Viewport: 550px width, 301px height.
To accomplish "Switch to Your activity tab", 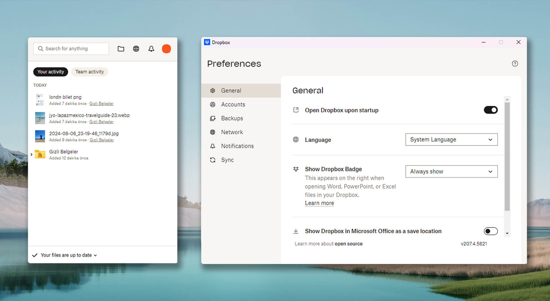I will pyautogui.click(x=51, y=72).
